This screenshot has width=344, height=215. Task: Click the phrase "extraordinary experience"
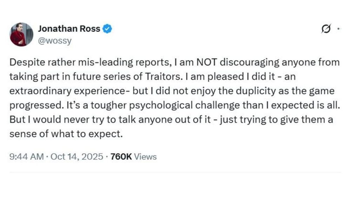tap(68, 91)
